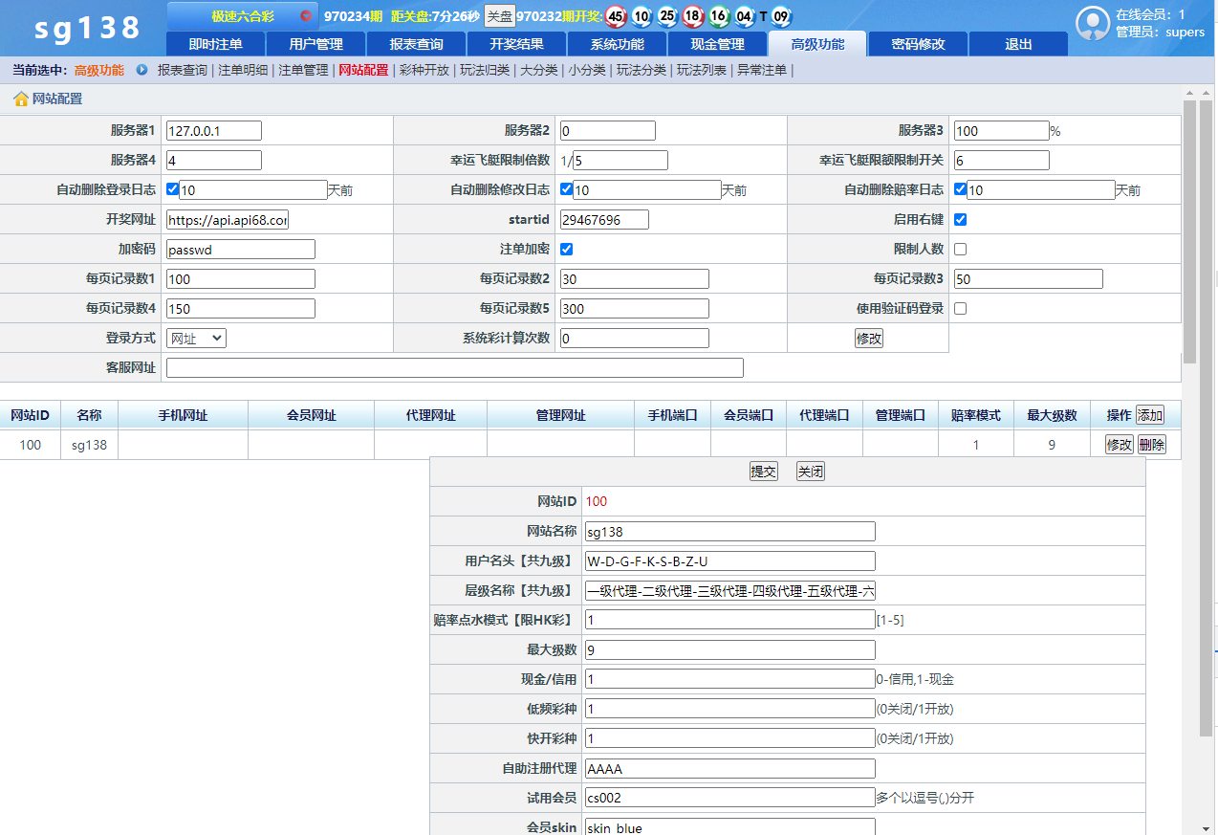The image size is (1218, 835).
Task: Click the home icon beside 网站配置
Action: tap(21, 99)
